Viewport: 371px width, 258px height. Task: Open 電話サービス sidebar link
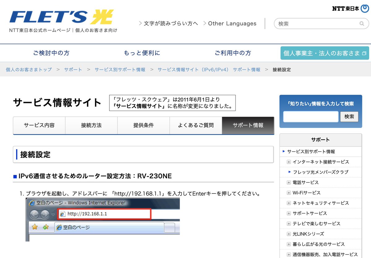point(306,183)
